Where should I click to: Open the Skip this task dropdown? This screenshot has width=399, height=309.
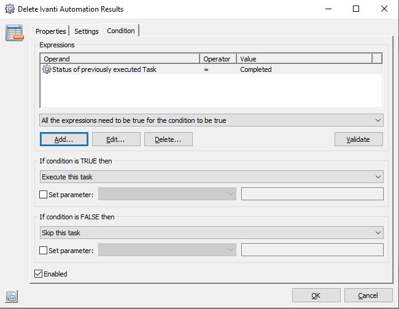click(211, 233)
